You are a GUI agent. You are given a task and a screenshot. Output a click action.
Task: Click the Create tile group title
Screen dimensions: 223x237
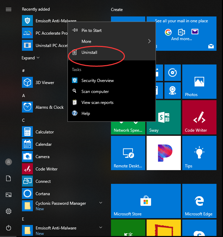117,10
